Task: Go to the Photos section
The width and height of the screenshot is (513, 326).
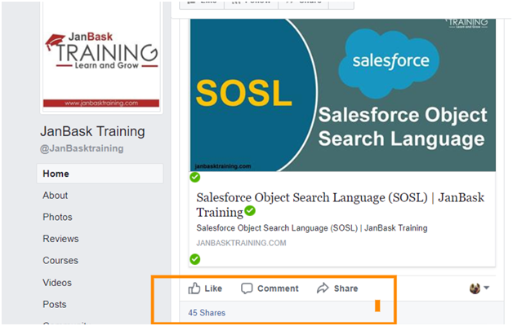Action: coord(57,217)
